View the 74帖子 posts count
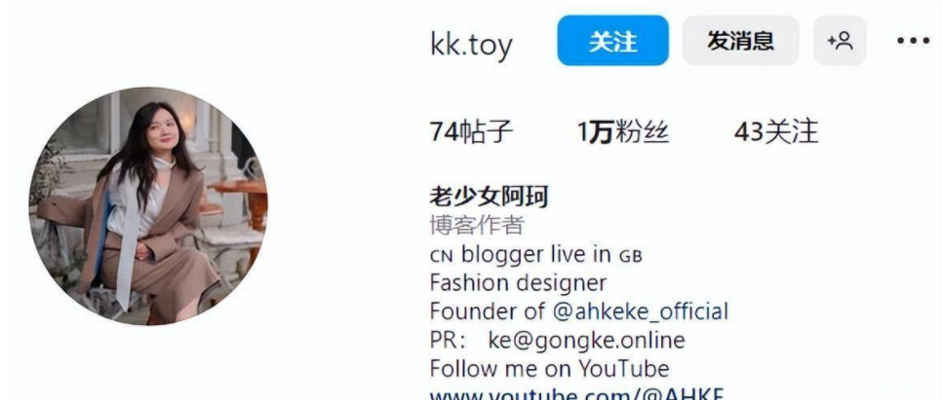This screenshot has width=942, height=402. [x=471, y=132]
